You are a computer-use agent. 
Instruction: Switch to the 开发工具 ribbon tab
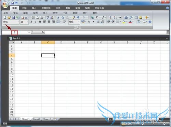(99, 8)
